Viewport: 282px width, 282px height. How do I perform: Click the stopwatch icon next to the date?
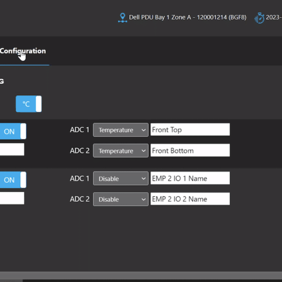[x=259, y=18]
